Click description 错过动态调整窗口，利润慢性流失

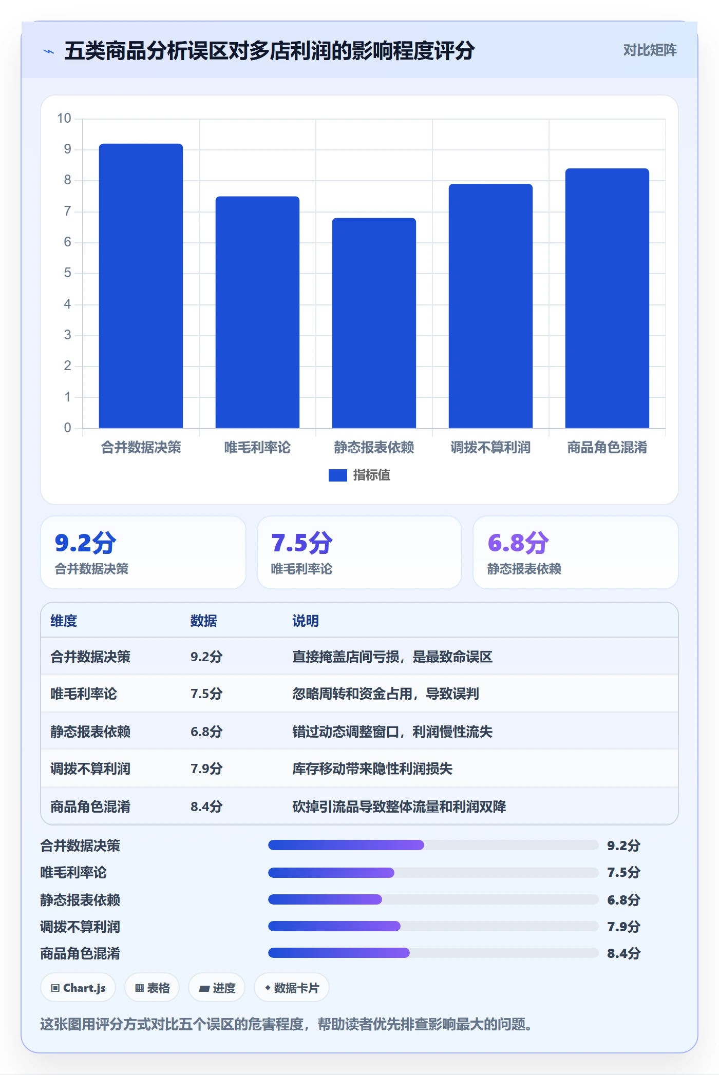pos(392,732)
